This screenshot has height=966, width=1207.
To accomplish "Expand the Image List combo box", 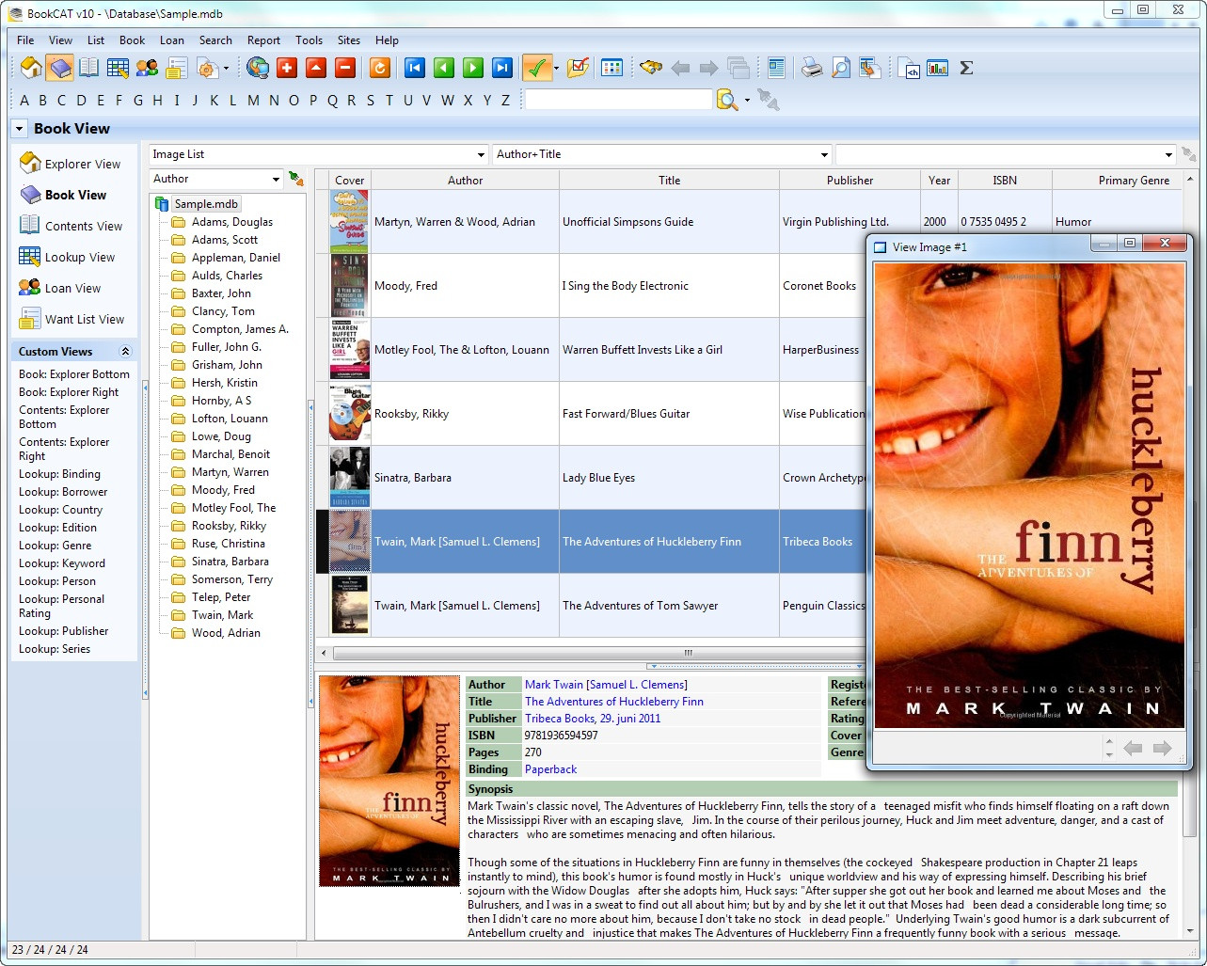I will [x=481, y=154].
